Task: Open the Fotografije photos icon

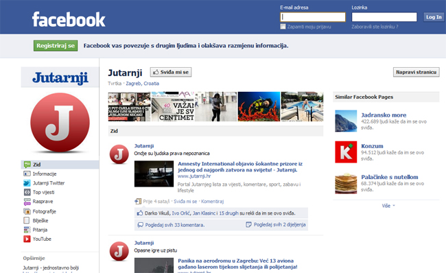Action: coord(27,211)
